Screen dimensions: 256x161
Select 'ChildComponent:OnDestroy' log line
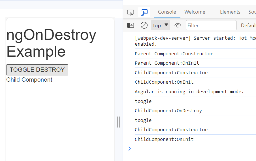[x=168, y=111]
